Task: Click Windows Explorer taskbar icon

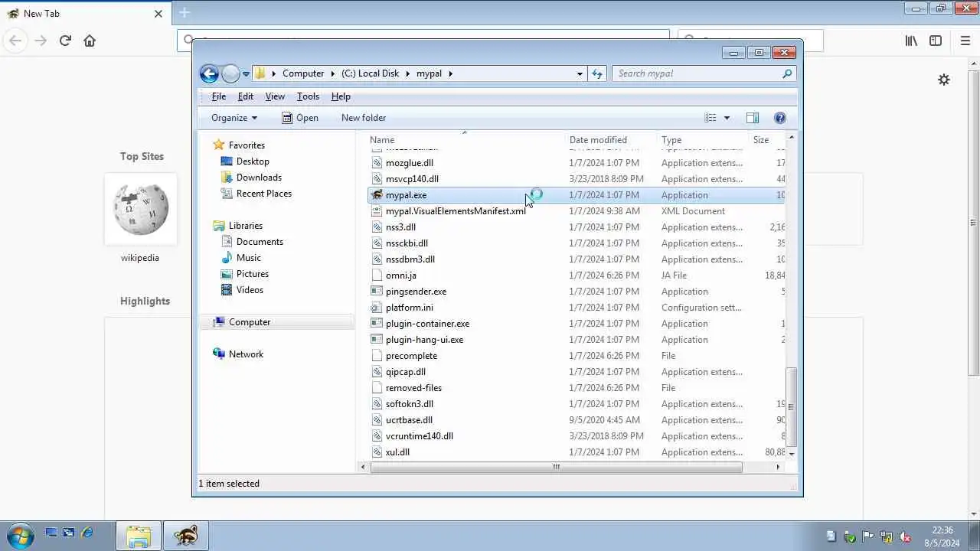Action: [139, 536]
